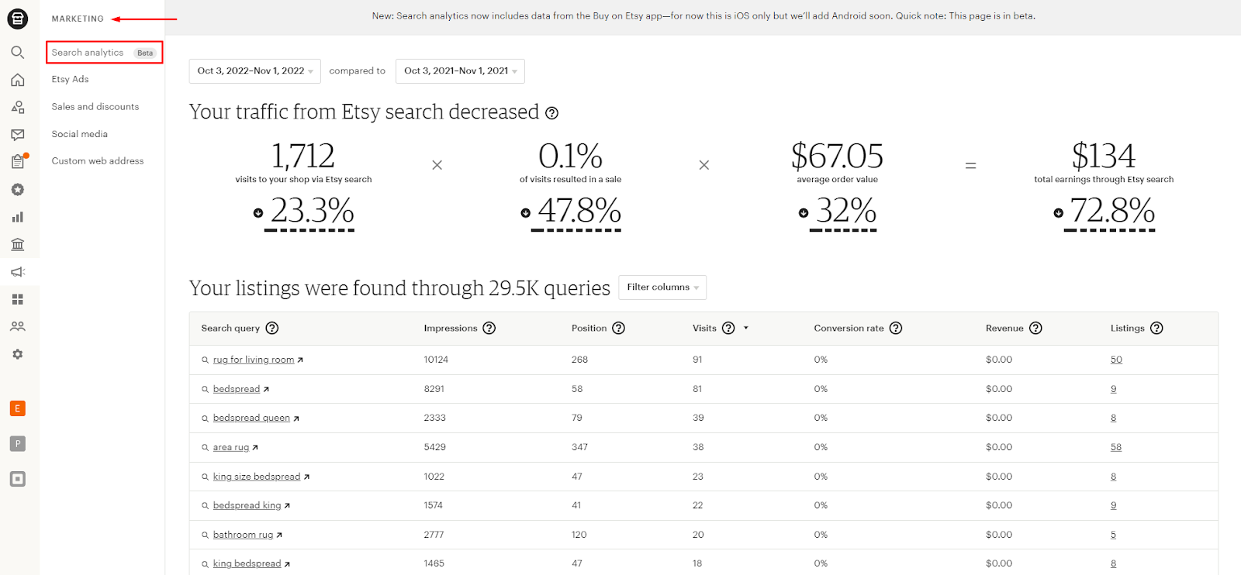
Task: Click the search magnifier icon in sidebar
Action: click(17, 52)
